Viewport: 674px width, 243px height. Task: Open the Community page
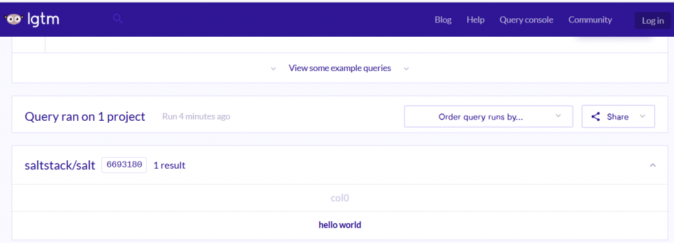coord(590,20)
